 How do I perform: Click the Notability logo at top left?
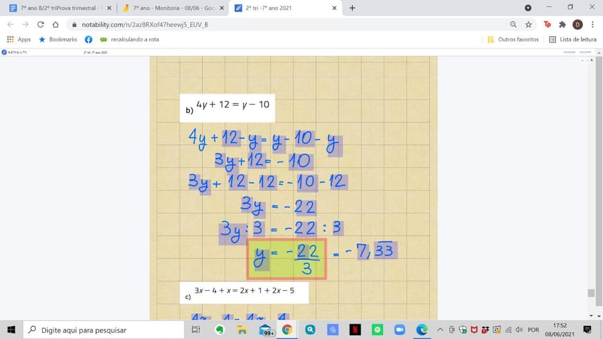point(14,52)
